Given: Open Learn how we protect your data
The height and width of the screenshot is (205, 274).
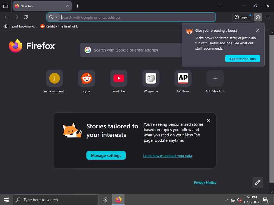Looking at the screenshot, I should (168, 156).
